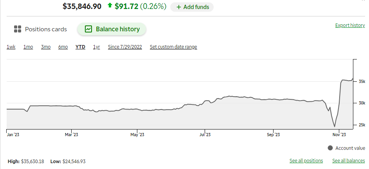Image resolution: width=369 pixels, height=169 pixels.
Task: Click the Account value legend dot
Action: [330, 148]
